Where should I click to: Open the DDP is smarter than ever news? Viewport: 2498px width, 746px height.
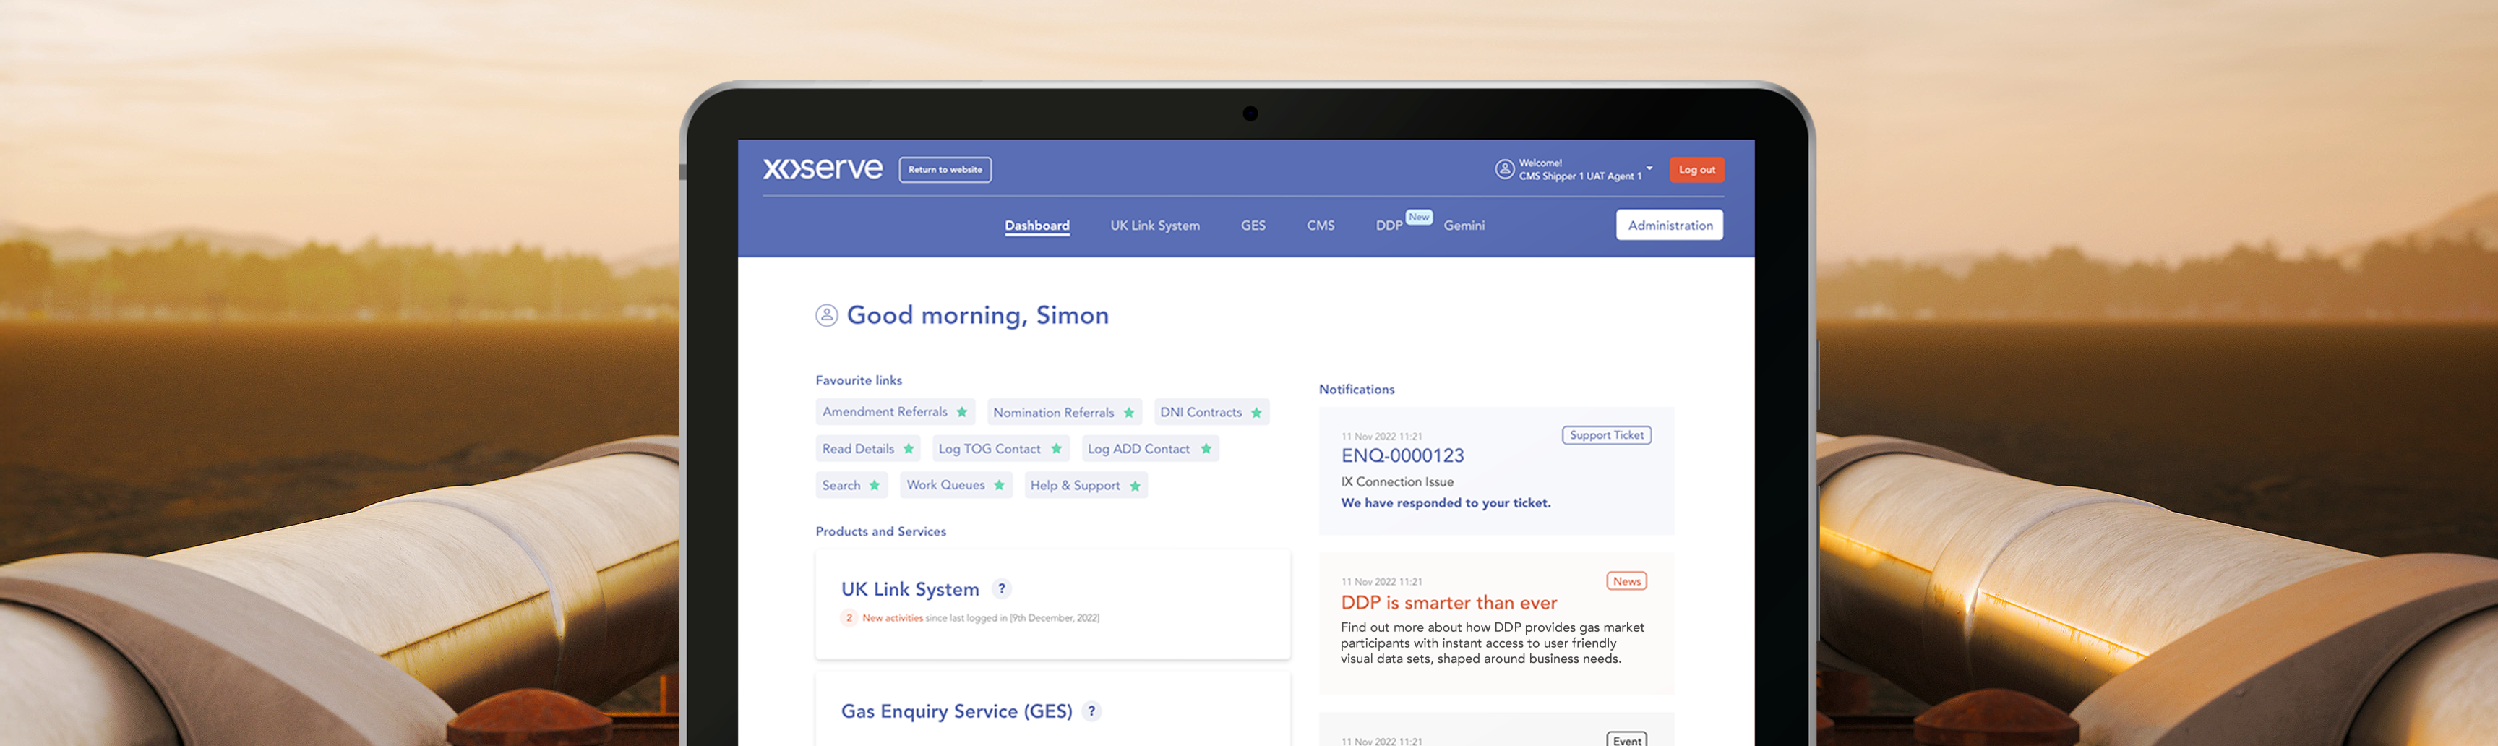1448,602
